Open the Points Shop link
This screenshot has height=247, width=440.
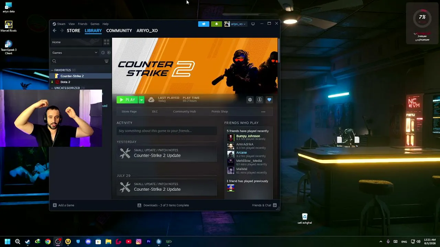click(x=220, y=111)
